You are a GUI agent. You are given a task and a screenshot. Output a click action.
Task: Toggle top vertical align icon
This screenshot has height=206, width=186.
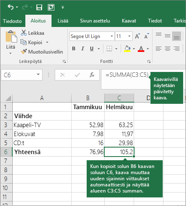(159, 34)
